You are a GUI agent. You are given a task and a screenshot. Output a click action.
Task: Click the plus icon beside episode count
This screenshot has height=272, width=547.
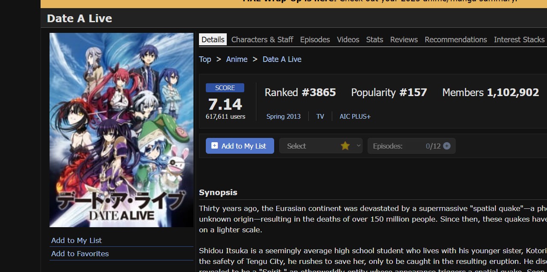[447, 146]
